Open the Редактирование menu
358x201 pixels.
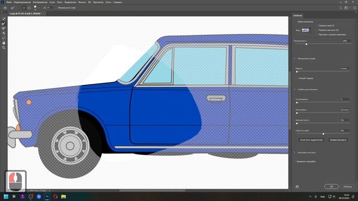pos(22,2)
